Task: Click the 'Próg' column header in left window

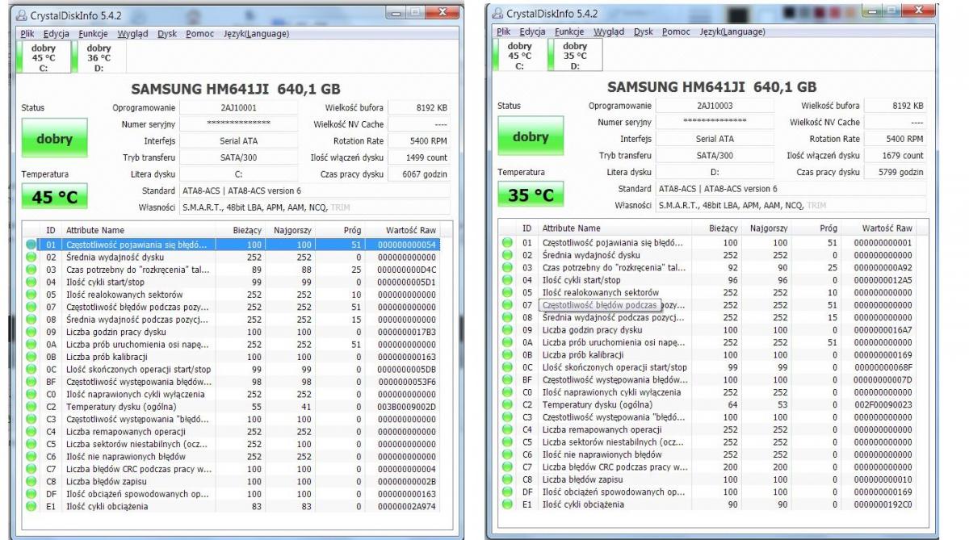Action: tap(353, 230)
